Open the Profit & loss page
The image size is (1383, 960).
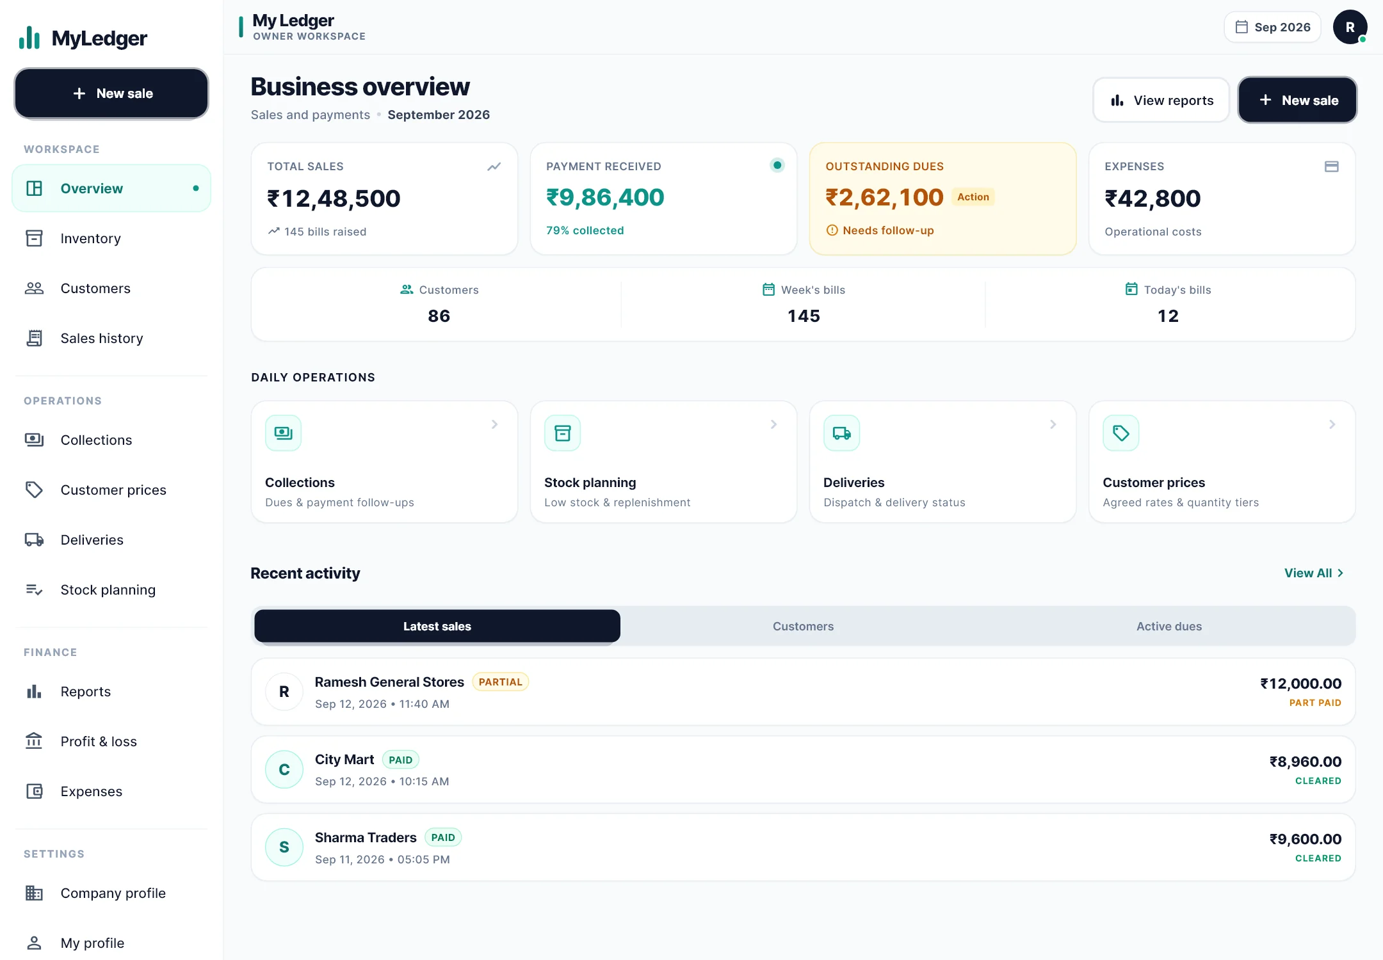tap(111, 741)
